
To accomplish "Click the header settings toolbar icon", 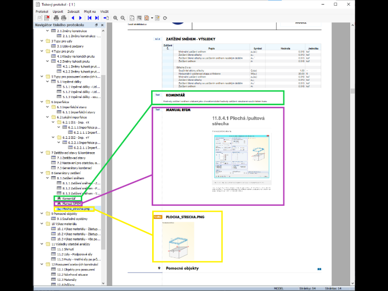I will click(139, 18).
